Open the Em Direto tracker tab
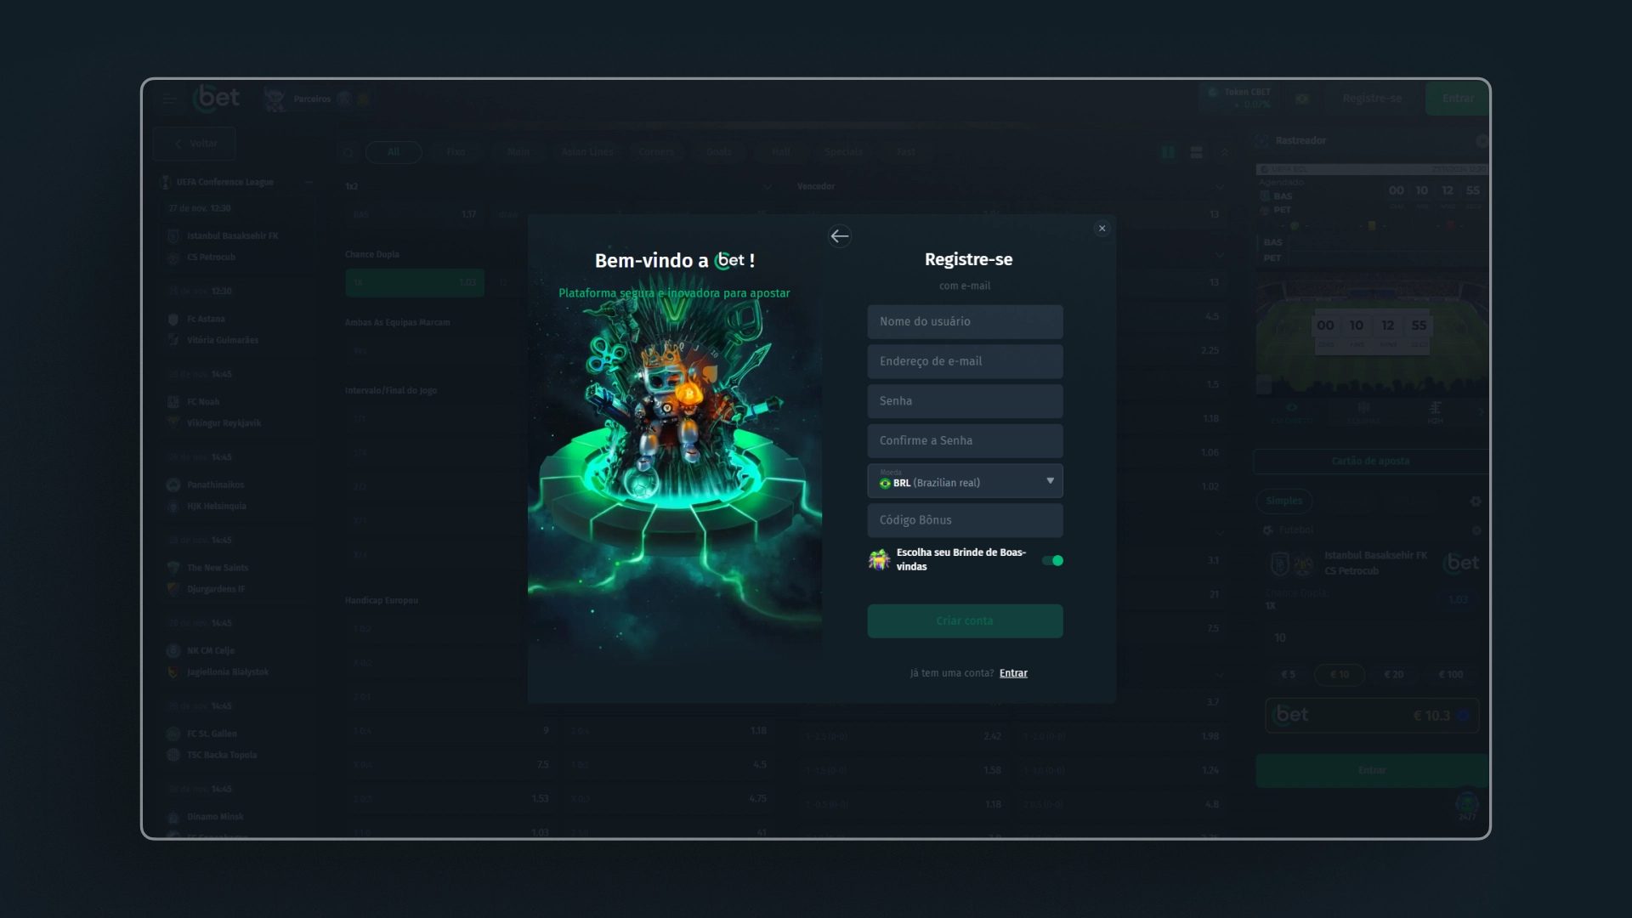This screenshot has width=1632, height=918. pos(1290,412)
